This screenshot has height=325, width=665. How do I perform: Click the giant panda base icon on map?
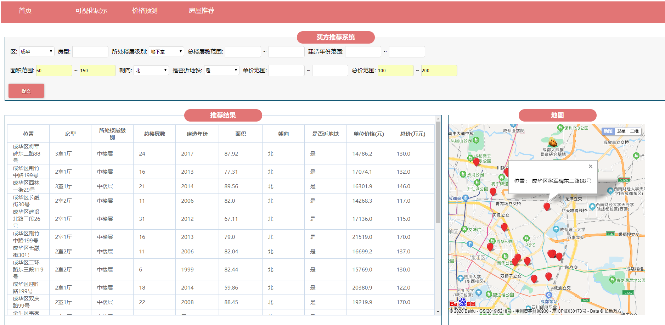point(553,142)
